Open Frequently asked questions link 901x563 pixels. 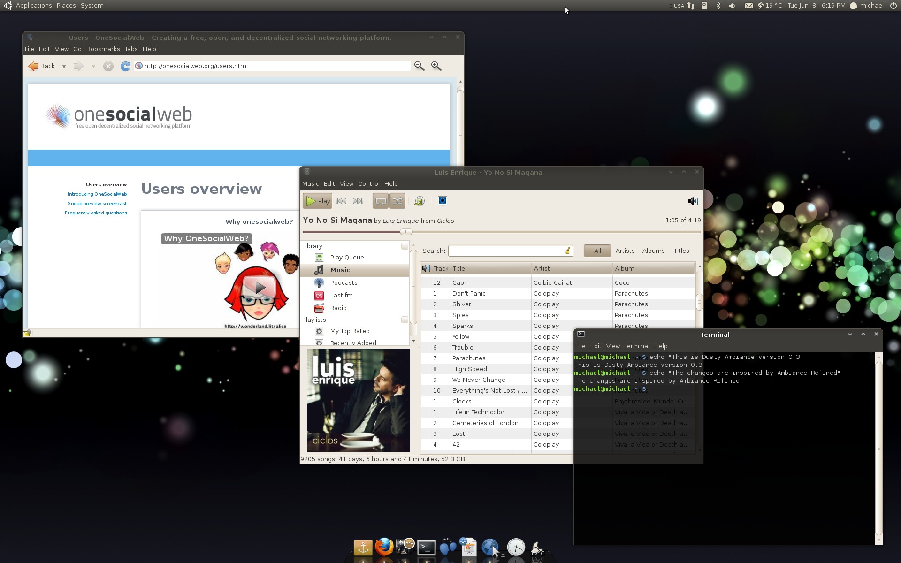(96, 213)
